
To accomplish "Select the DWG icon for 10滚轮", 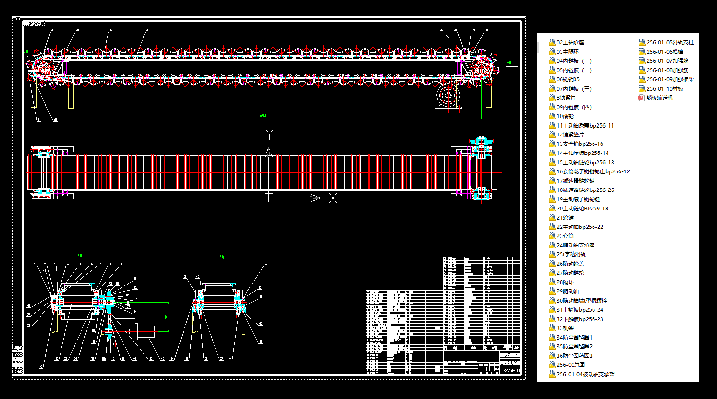I will click(x=552, y=116).
